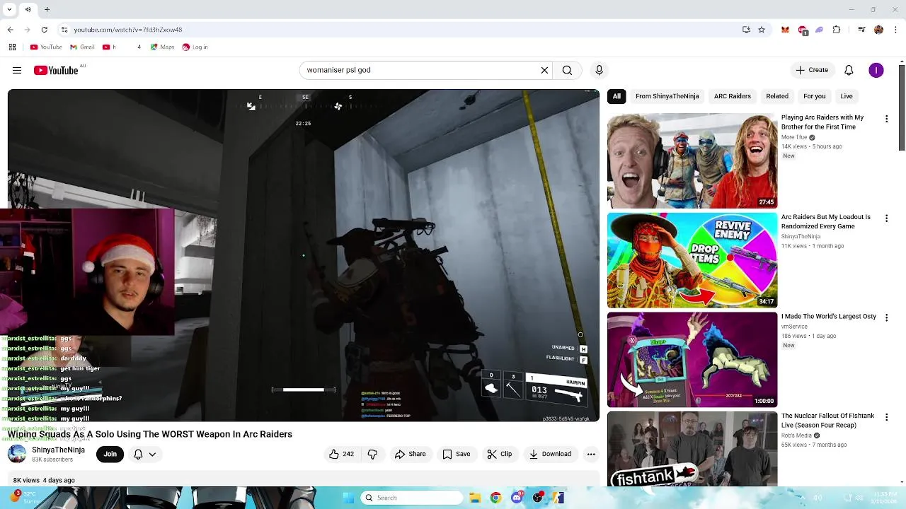Open ShinyaTheNinja channel avatar
Screen dimensions: 906x509
17,454
